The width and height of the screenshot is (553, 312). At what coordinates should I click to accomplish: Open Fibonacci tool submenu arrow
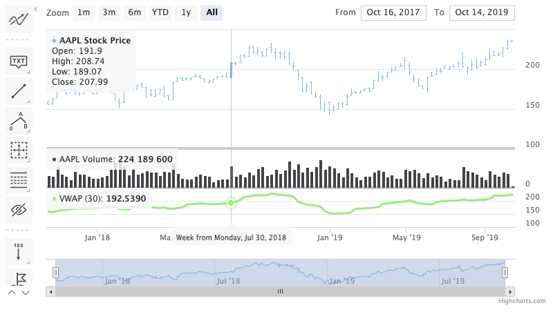click(x=28, y=191)
